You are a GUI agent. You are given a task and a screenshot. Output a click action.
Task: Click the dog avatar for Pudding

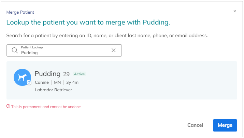(x=22, y=77)
